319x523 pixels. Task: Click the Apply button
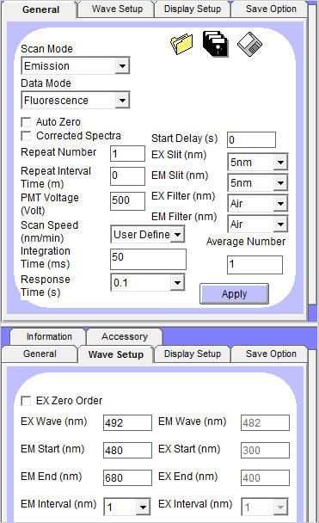pos(235,294)
